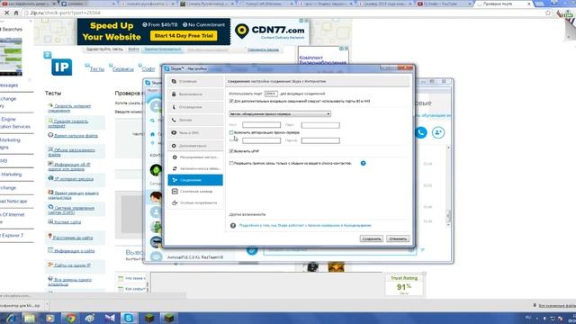This screenshot has height=324, width=576.
Task: Click the Skype search magnifier icon
Action: [152, 121]
